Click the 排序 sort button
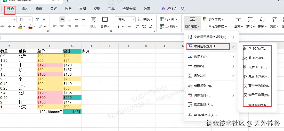 262,23
